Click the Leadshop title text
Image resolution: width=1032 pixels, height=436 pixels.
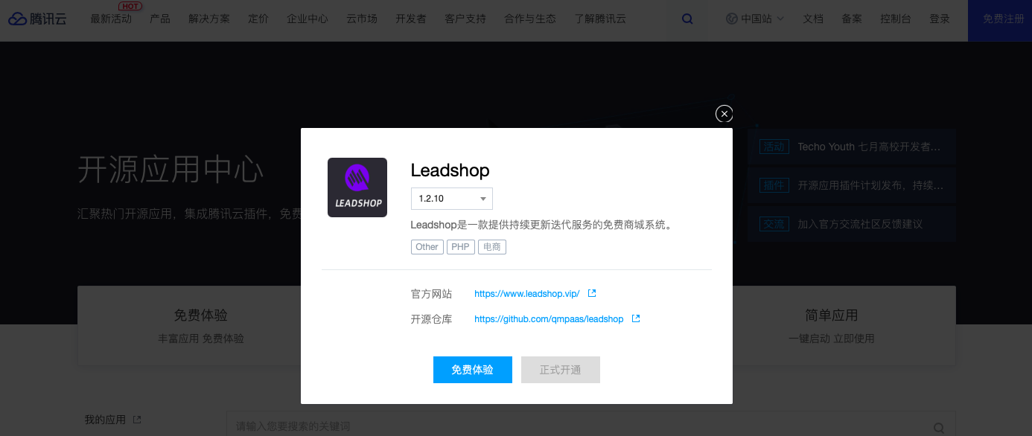(450, 170)
